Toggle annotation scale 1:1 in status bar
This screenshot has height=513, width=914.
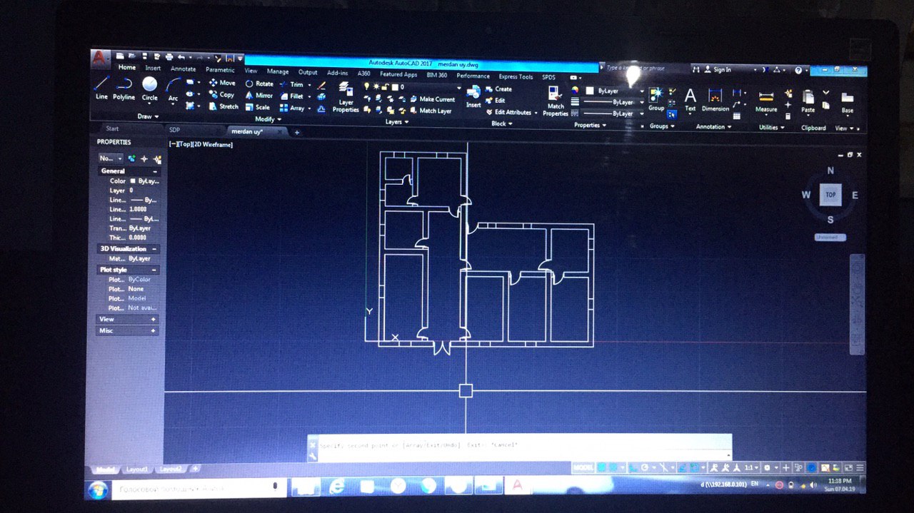(x=750, y=468)
